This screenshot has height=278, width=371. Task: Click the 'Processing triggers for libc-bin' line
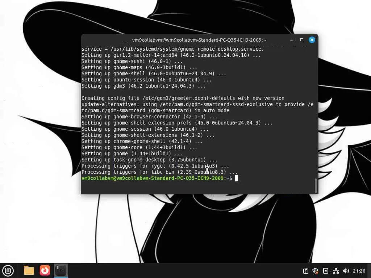point(159,172)
